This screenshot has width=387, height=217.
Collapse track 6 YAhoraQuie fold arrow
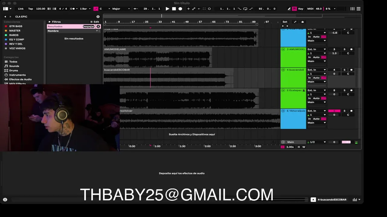click(283, 111)
